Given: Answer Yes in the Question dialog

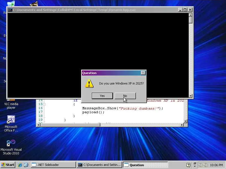Looking at the screenshot, I should pyautogui.click(x=102, y=96).
